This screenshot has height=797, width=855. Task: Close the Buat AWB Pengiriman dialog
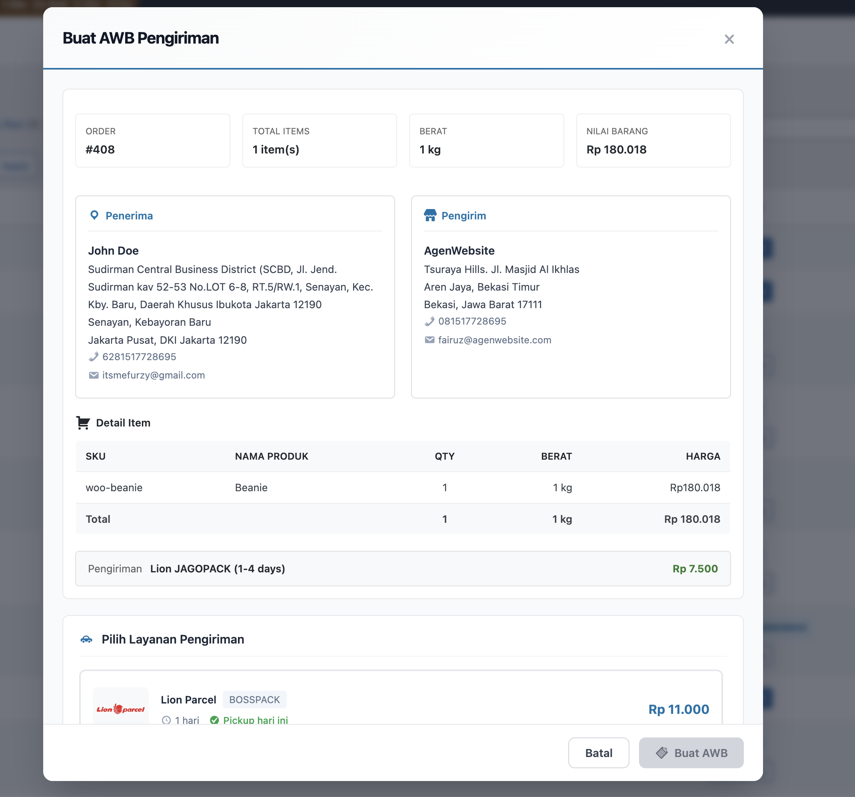[x=729, y=39]
